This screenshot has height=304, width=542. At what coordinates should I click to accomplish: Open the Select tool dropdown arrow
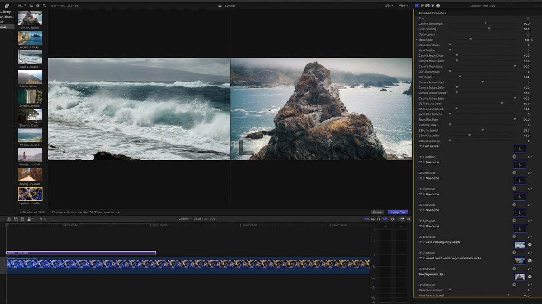pyautogui.click(x=45, y=219)
